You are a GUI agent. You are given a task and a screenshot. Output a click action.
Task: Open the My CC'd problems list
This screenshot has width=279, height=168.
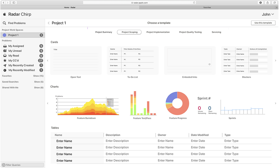(x=23, y=61)
